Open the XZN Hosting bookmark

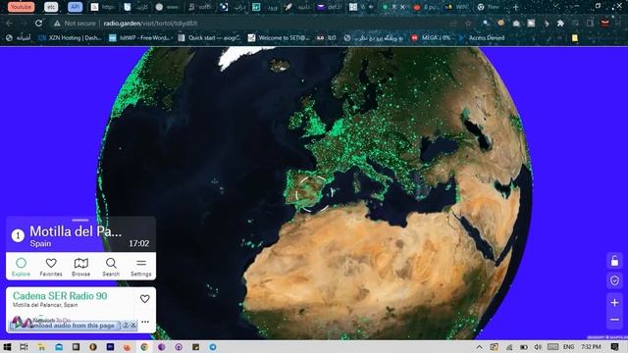coord(70,37)
